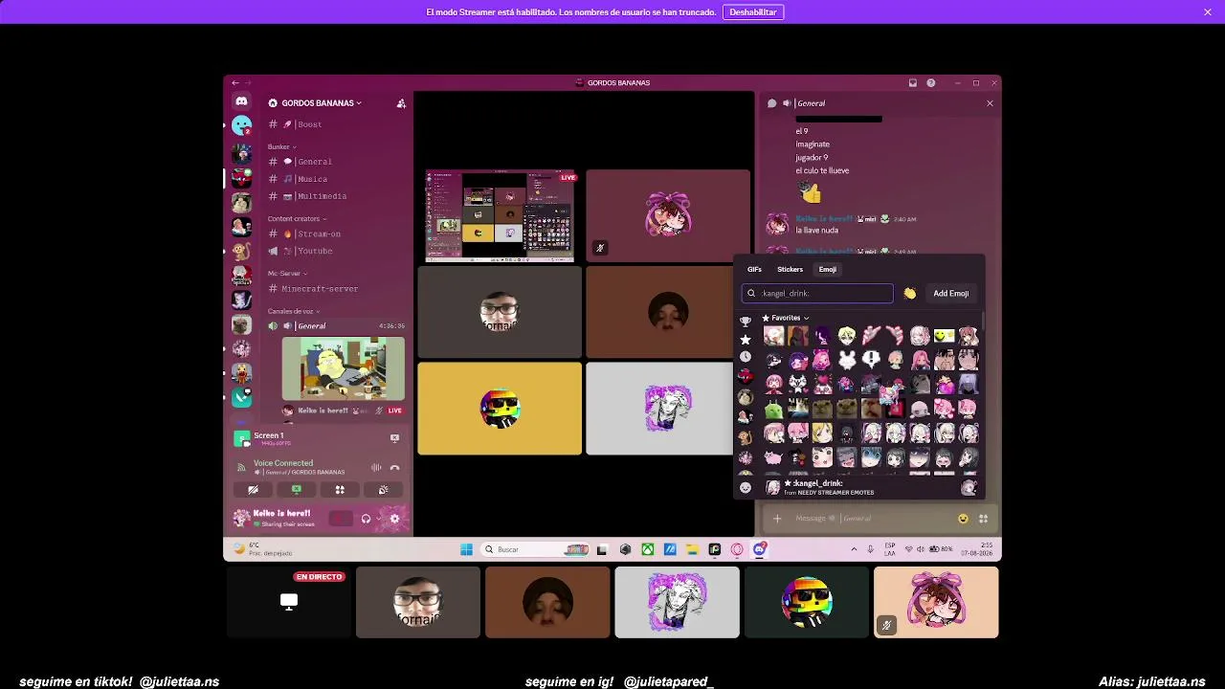Open Discord home direct messages button
The height and width of the screenshot is (689, 1225).
[x=241, y=101]
